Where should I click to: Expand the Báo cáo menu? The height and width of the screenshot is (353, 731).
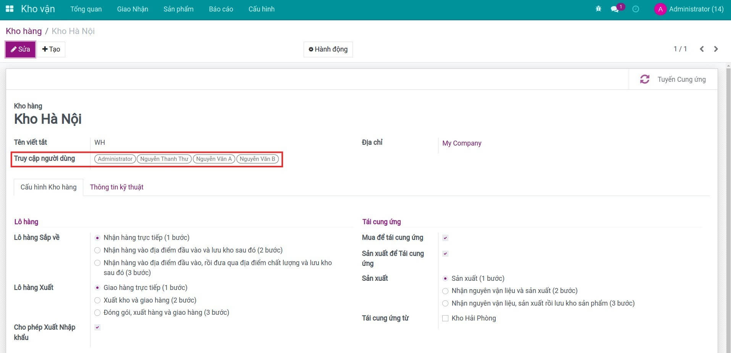(x=221, y=9)
